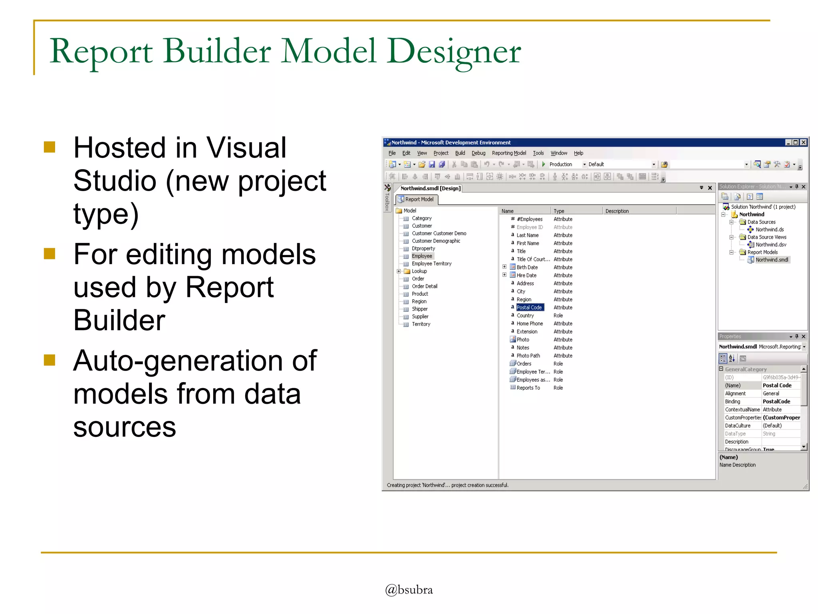Toggle the Properties panel auto-hide pushpin
This screenshot has height=614, width=818.
(x=796, y=337)
